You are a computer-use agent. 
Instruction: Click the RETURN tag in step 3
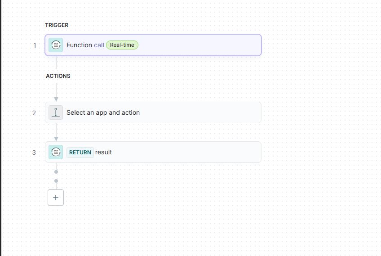click(x=80, y=152)
